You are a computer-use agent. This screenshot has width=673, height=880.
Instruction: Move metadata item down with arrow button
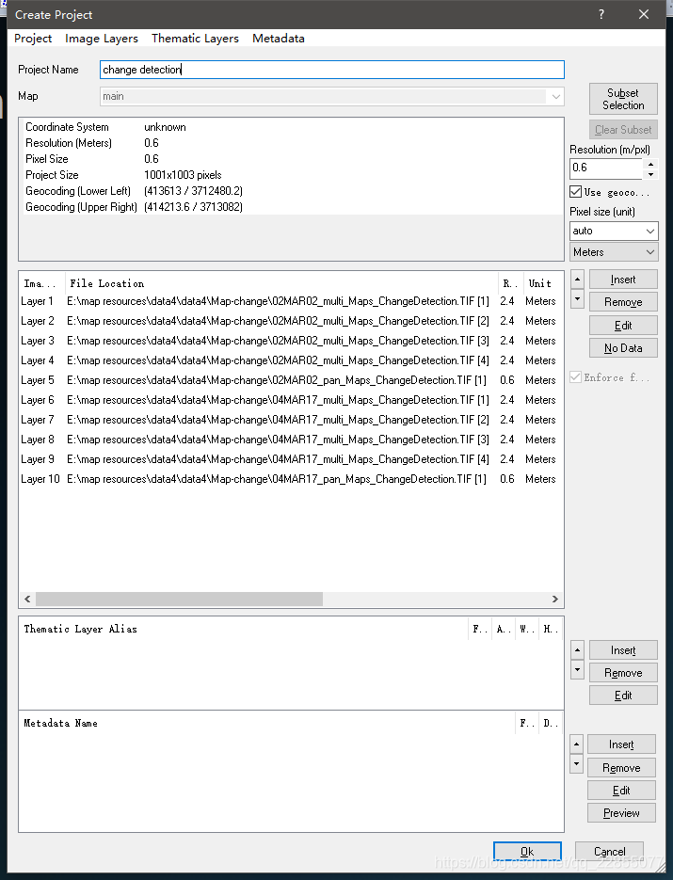click(576, 764)
